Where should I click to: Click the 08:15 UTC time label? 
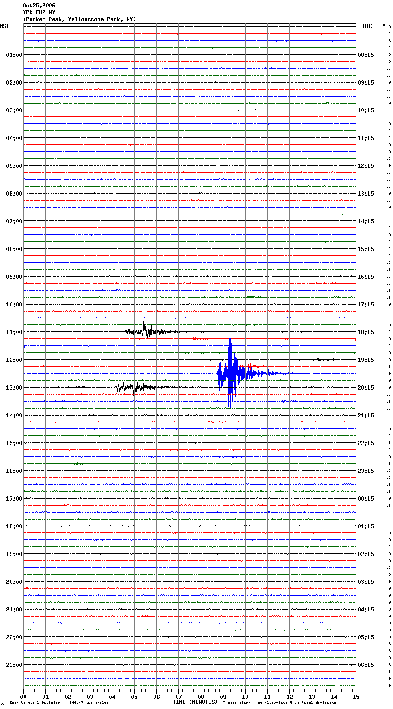(366, 55)
